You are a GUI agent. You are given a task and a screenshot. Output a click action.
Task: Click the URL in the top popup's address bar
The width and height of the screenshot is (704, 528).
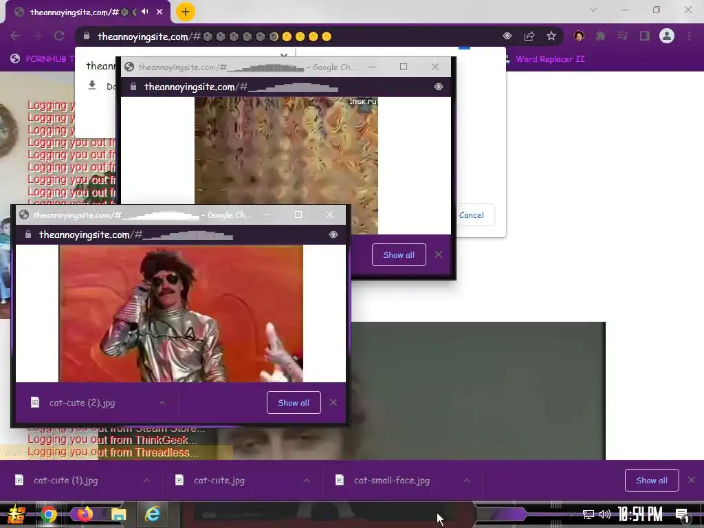click(241, 87)
